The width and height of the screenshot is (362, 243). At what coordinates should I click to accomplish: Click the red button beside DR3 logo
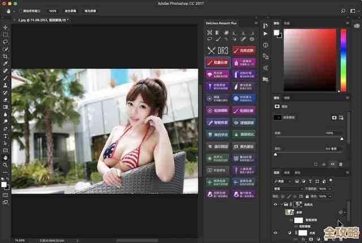point(244,50)
